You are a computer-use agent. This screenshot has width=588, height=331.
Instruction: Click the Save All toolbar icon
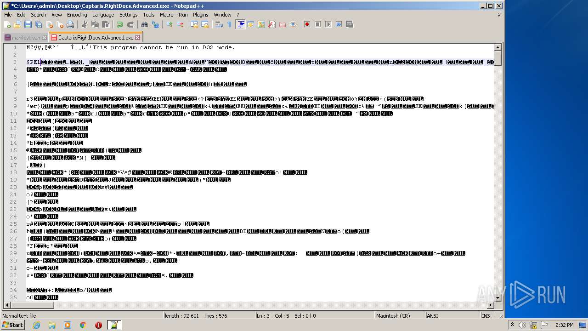tap(39, 24)
